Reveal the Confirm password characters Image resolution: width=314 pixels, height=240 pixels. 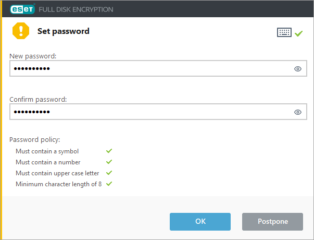pyautogui.click(x=298, y=112)
